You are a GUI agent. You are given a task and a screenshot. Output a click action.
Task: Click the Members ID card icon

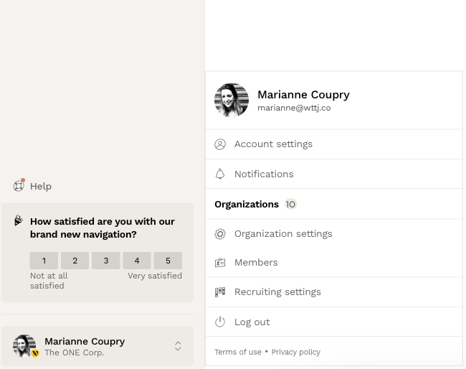pos(220,263)
